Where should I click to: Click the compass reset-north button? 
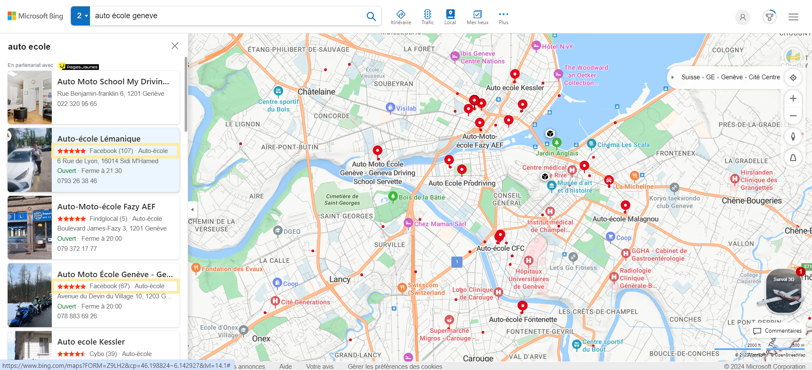(793, 136)
